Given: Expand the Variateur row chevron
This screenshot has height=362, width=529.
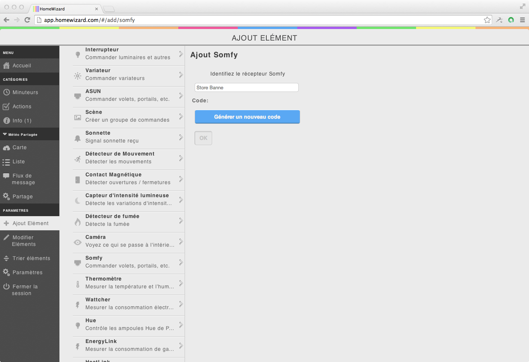Looking at the screenshot, I should 181,75.
